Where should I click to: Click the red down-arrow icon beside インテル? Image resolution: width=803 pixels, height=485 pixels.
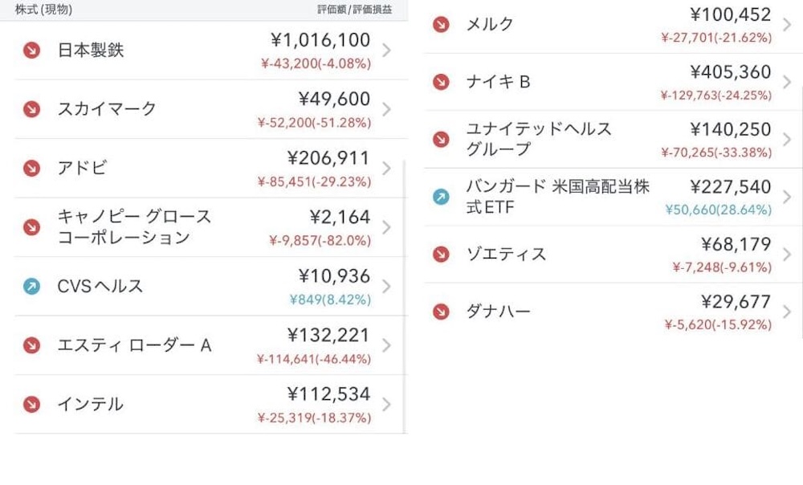(31, 404)
